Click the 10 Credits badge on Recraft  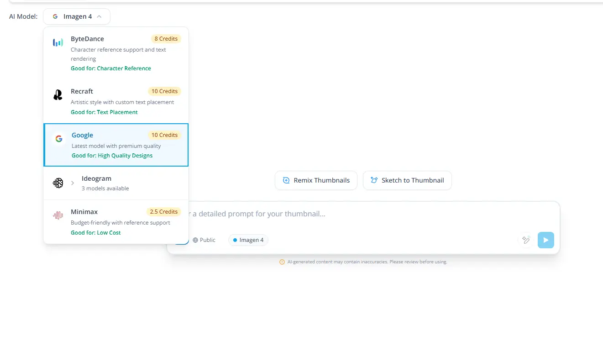coord(164,91)
